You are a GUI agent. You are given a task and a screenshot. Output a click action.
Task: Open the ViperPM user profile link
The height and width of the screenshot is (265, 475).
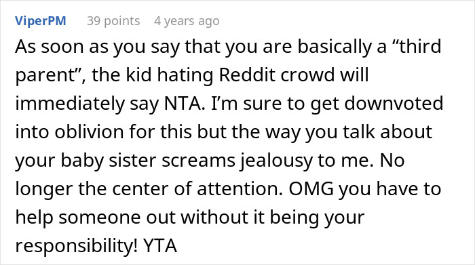tap(40, 21)
